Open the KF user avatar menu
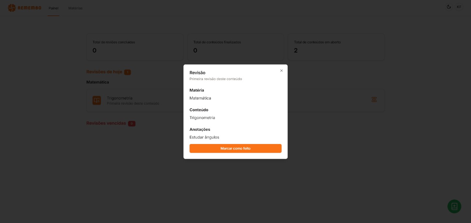The image size is (471, 223). pyautogui.click(x=459, y=7)
